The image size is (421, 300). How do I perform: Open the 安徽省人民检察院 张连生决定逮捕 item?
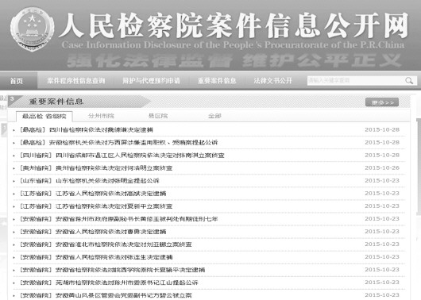pos(114,257)
